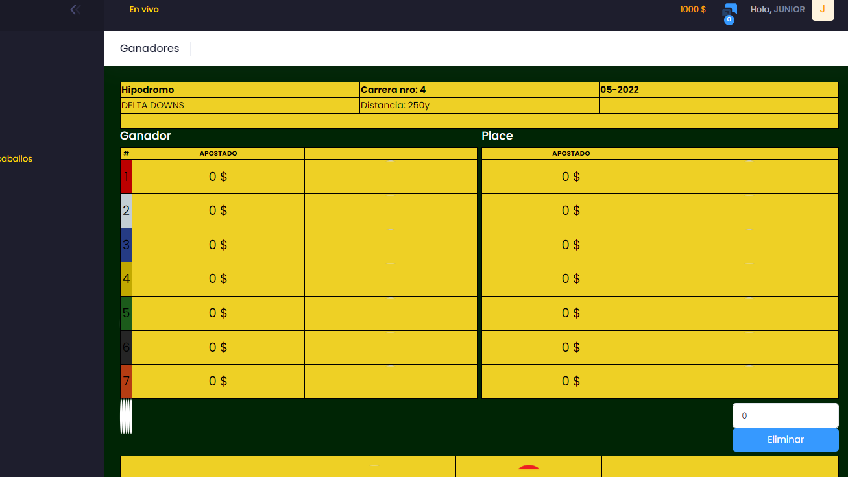Focus the bet amount input field

pos(785,416)
